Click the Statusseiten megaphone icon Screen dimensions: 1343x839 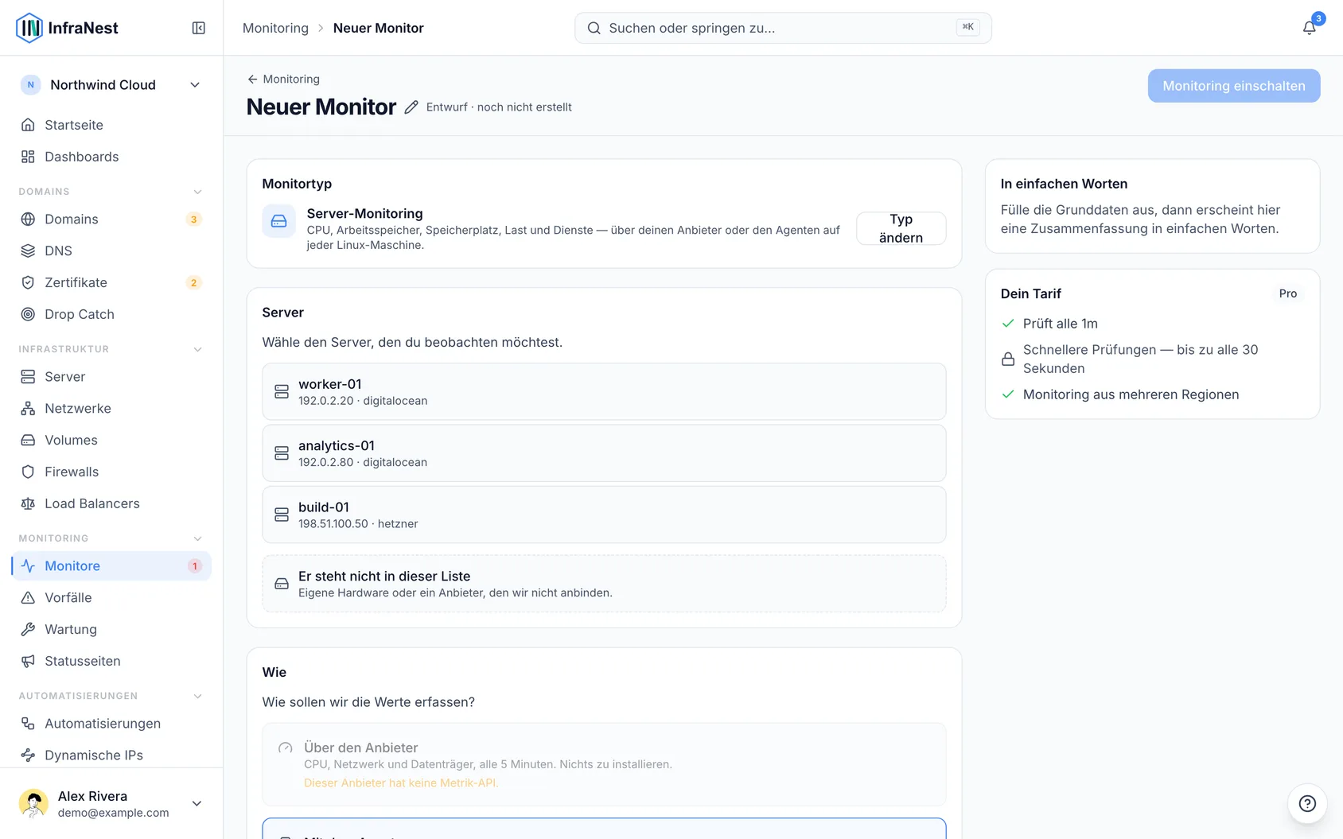point(28,661)
